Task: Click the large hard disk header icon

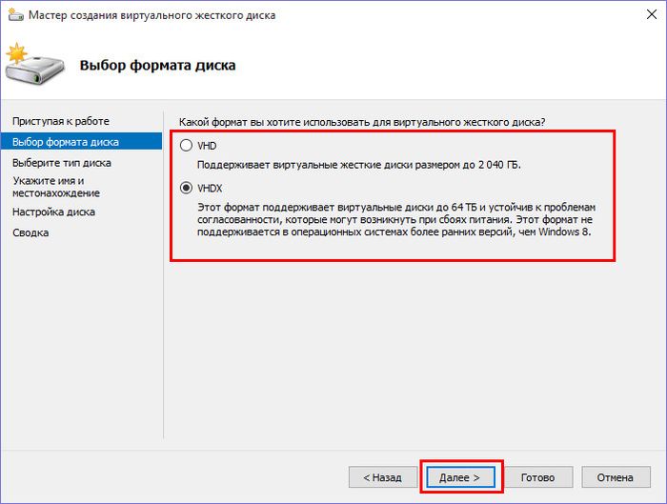Action: pos(35,64)
